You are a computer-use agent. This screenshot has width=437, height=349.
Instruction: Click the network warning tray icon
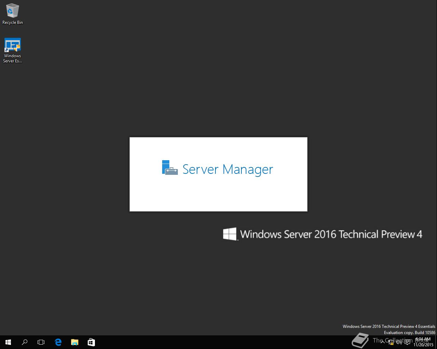tap(391, 342)
